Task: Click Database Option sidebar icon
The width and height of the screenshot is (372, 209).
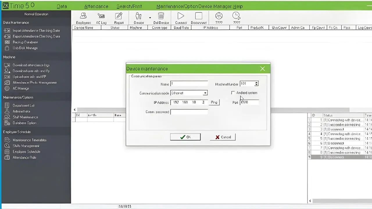Action: (7, 123)
